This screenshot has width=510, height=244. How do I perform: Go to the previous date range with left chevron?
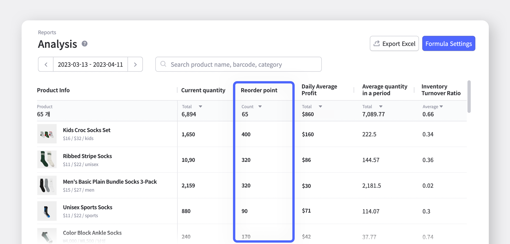[x=46, y=64]
